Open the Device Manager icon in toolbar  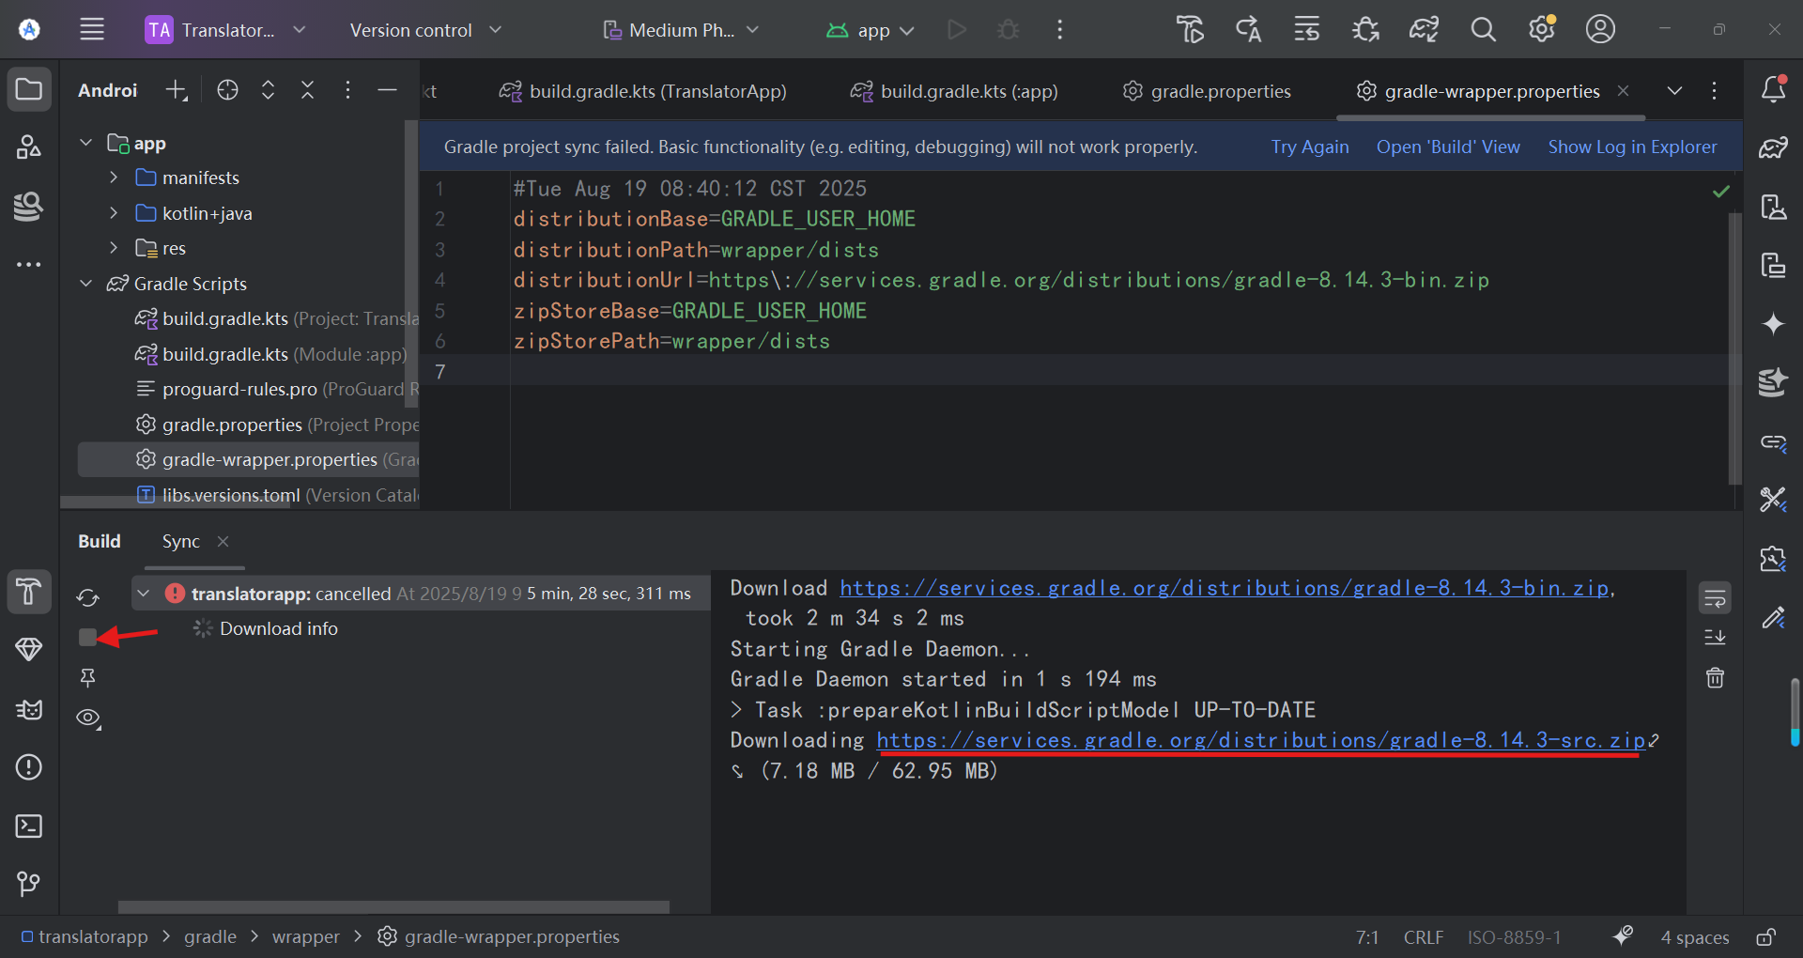1773,207
